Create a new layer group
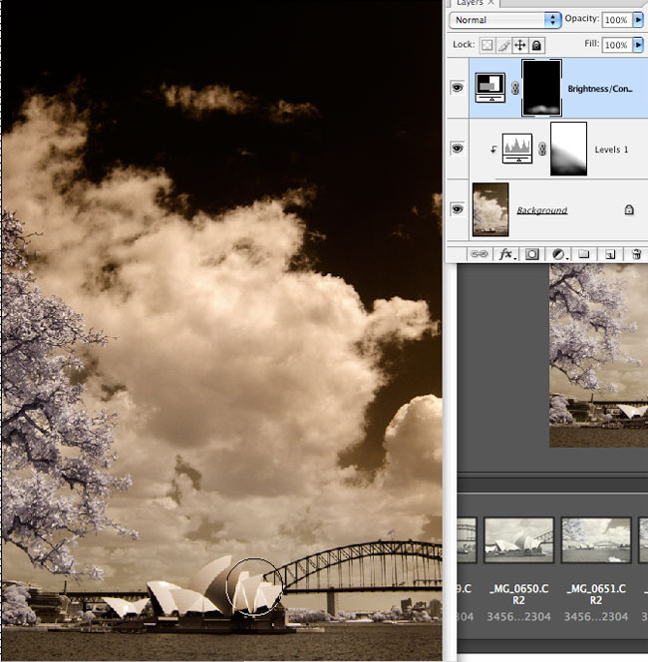The height and width of the screenshot is (662, 648). click(x=585, y=254)
